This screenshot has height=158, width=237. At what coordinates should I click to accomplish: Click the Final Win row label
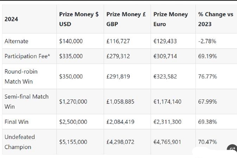pyautogui.click(x=16, y=122)
